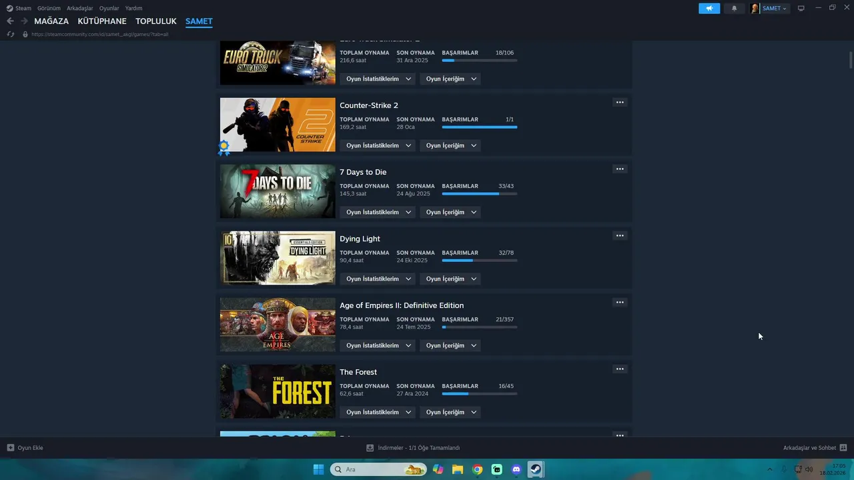
Task: Expand 7 Days to Die Oyun İstatistiklerim
Action: click(378, 212)
